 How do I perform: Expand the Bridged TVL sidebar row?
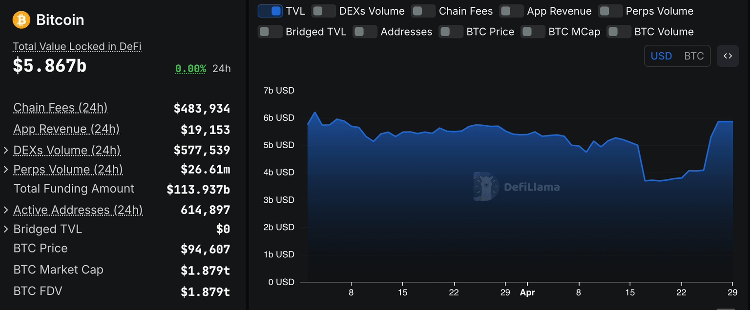point(5,229)
